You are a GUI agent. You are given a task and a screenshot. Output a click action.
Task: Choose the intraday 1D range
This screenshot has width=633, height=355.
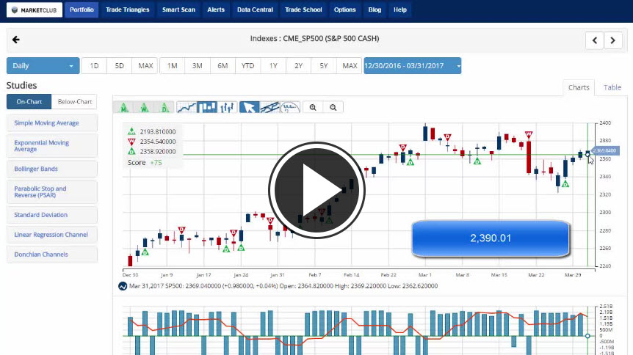(94, 66)
